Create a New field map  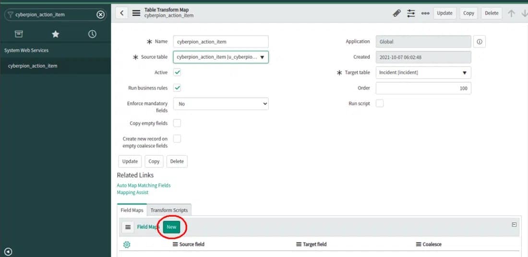click(171, 227)
